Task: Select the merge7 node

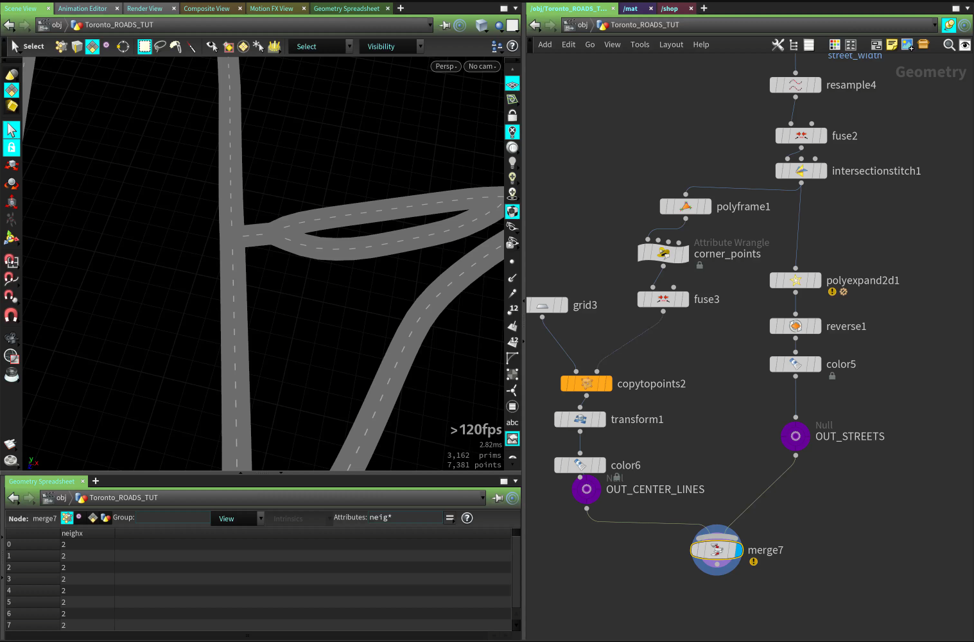Action: [x=717, y=550]
